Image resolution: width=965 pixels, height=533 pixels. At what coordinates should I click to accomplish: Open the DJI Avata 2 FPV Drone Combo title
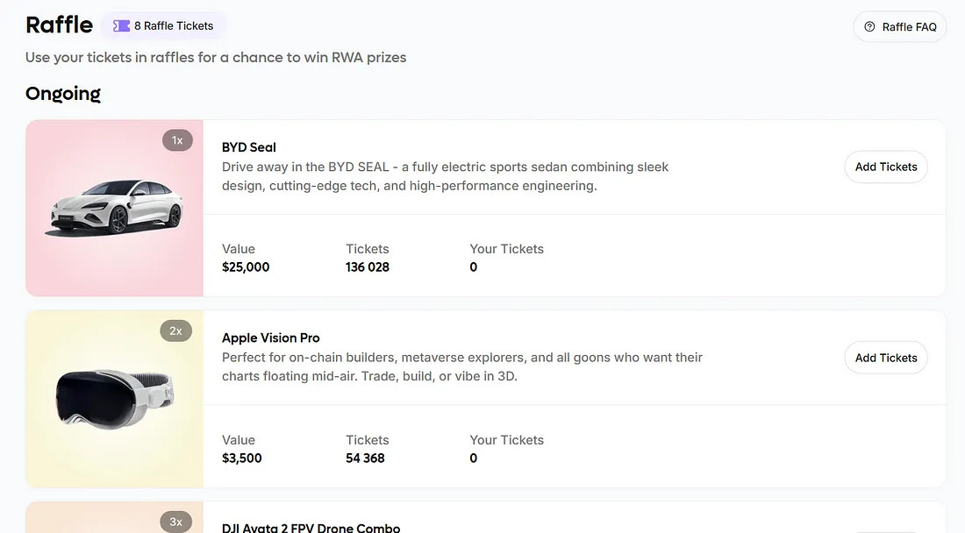tap(311, 528)
